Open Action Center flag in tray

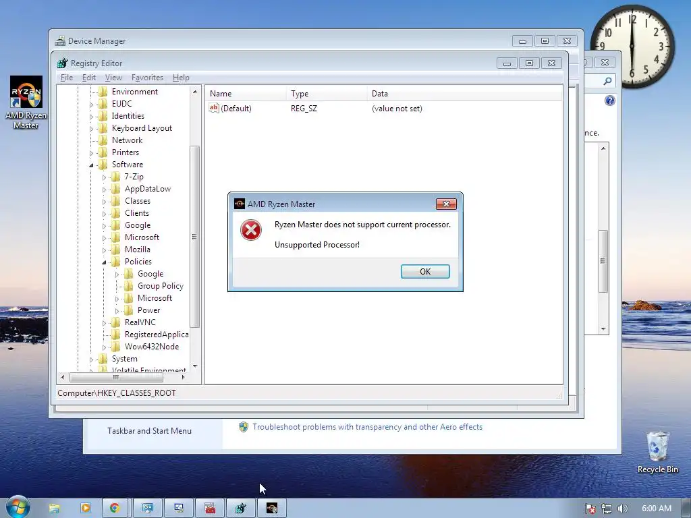[x=590, y=509]
